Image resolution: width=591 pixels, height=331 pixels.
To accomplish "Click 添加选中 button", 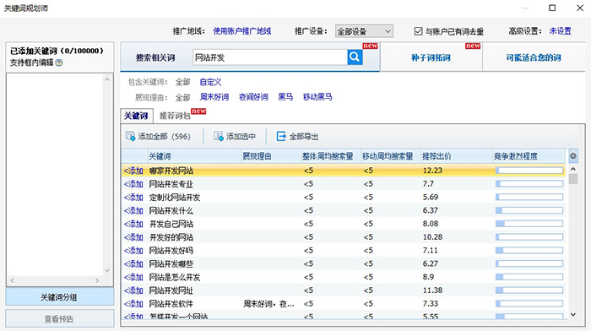I will [x=235, y=137].
